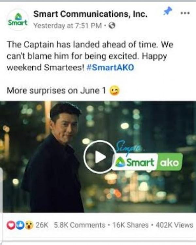This screenshot has height=245, width=196.
Task: Open the 5.8K Comments list
Action: pyautogui.click(x=80, y=225)
